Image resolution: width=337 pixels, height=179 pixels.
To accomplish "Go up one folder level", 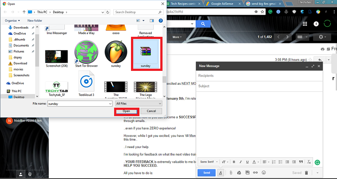I will tap(24, 12).
